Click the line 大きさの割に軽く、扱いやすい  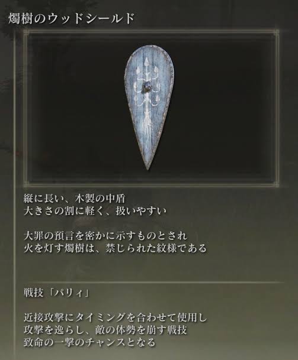[x=95, y=211]
